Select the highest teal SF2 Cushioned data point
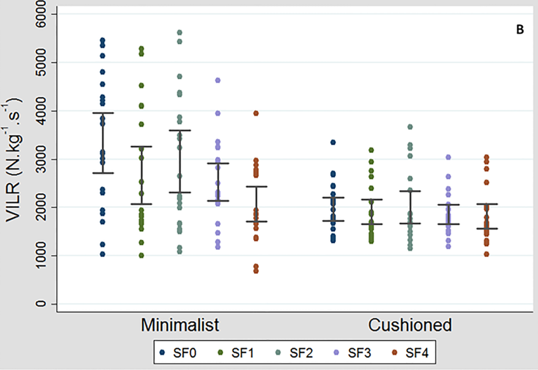538x370 pixels. 410,127
